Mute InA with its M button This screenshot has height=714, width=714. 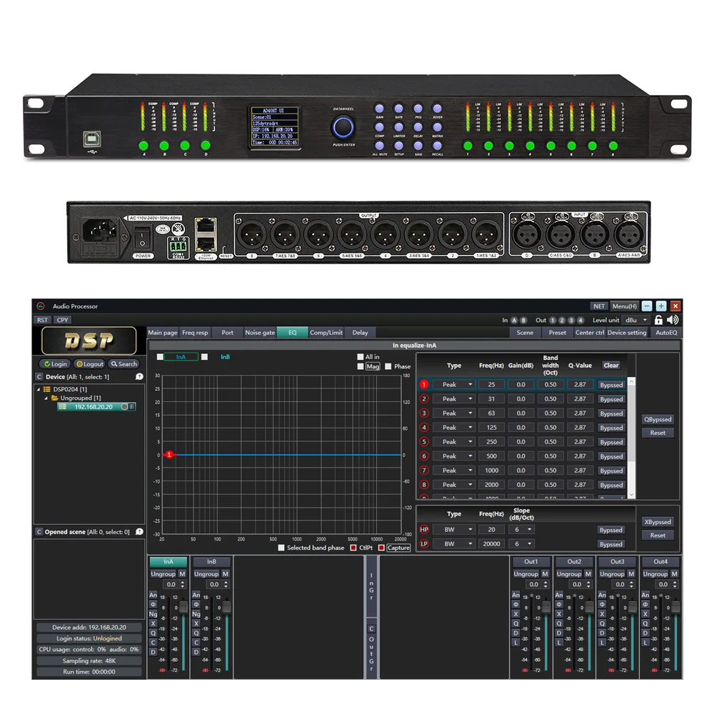(182, 574)
